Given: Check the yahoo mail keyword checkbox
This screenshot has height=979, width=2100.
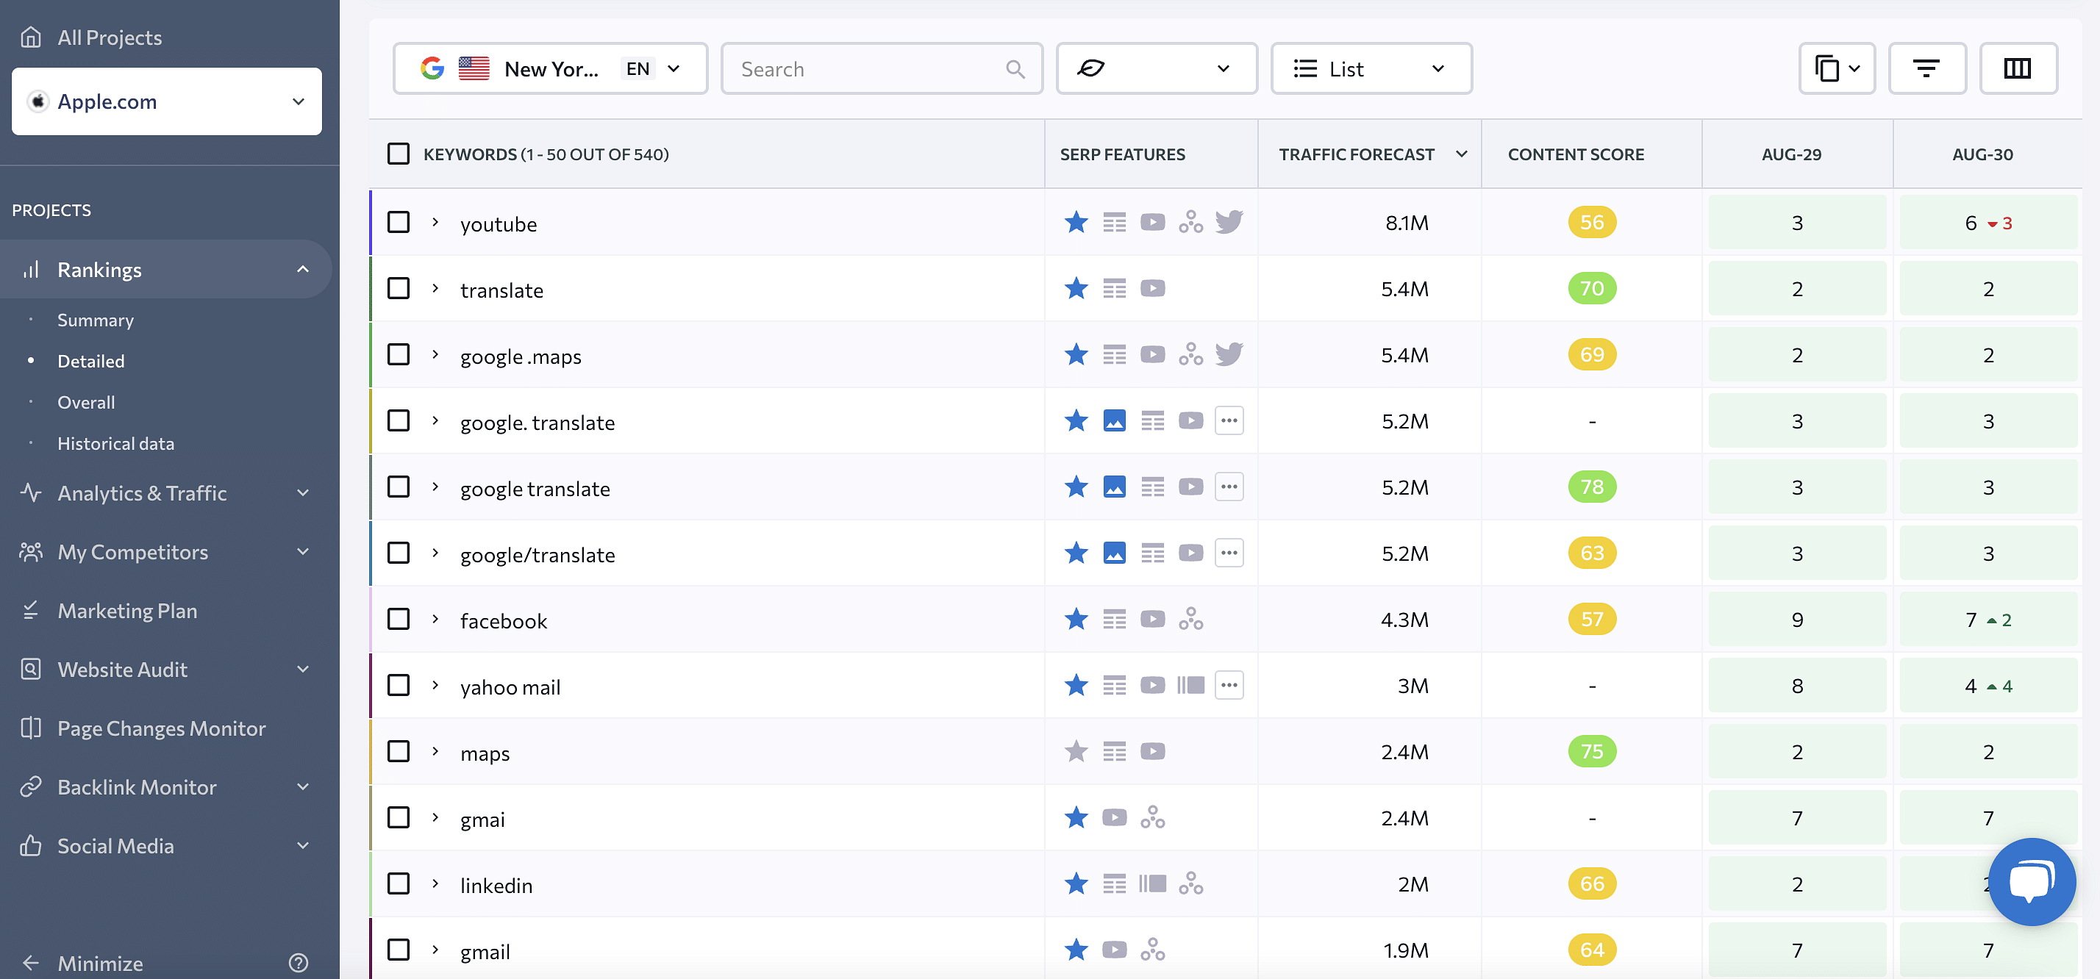Looking at the screenshot, I should point(398,685).
